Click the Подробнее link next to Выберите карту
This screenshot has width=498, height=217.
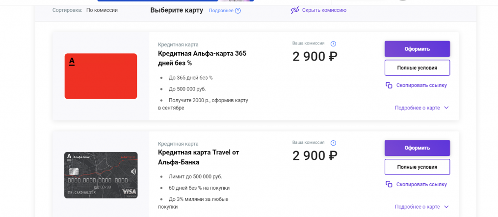(221, 11)
